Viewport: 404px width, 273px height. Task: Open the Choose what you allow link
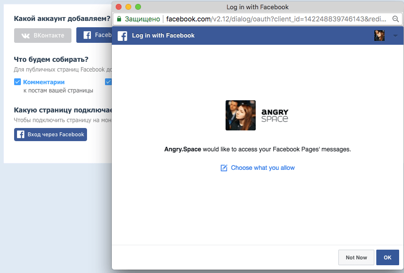click(x=263, y=168)
